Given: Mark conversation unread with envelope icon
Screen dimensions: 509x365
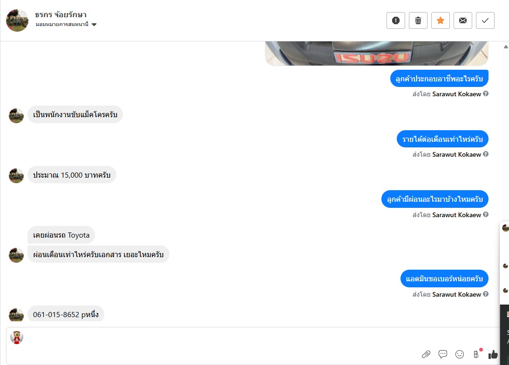Looking at the screenshot, I should 463,20.
